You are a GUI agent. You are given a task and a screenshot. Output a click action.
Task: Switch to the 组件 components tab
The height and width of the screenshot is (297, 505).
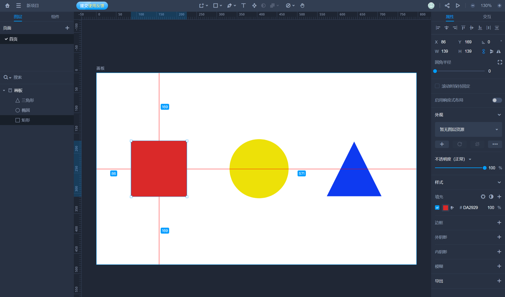(55, 17)
